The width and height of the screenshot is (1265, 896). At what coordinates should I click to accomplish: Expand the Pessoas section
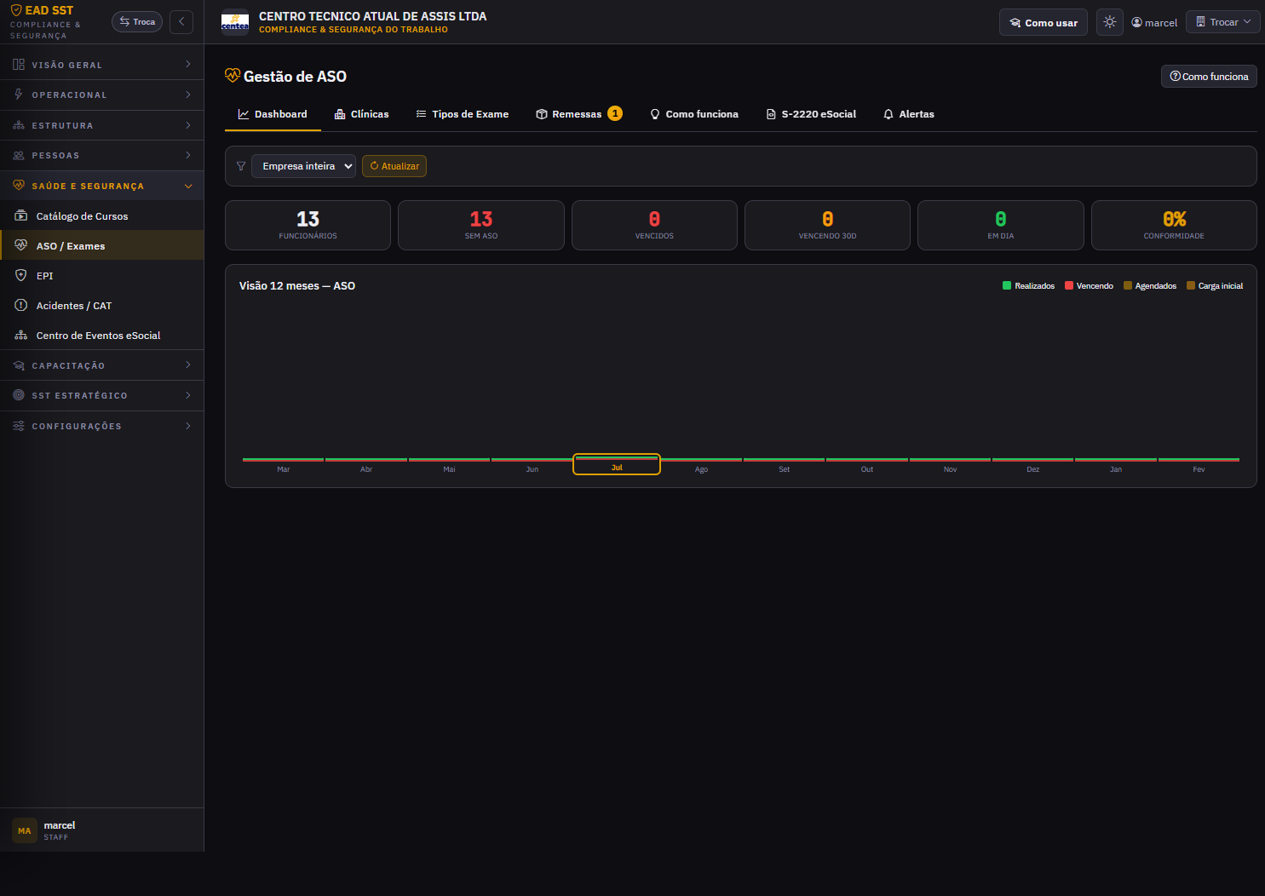tap(102, 155)
